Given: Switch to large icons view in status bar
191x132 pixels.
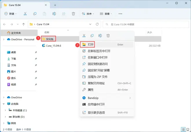Looking at the screenshot, I should click(188, 129).
